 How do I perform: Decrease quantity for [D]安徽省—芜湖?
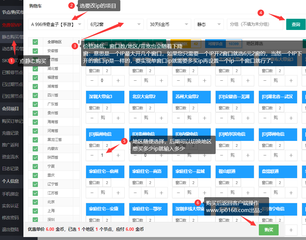point(222,118)
